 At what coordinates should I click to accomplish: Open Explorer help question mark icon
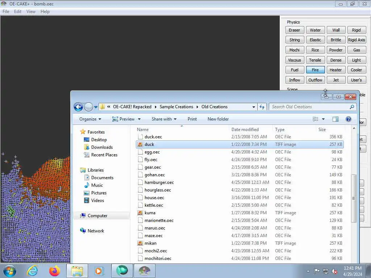(348, 119)
